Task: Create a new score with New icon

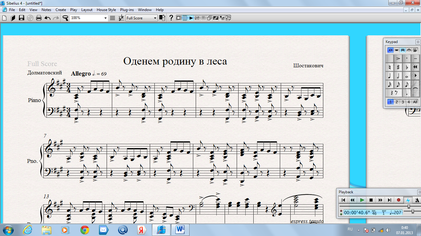Action: (4, 18)
